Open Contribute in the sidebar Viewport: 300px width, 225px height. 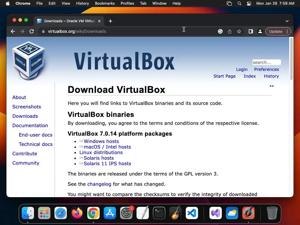coord(25,154)
